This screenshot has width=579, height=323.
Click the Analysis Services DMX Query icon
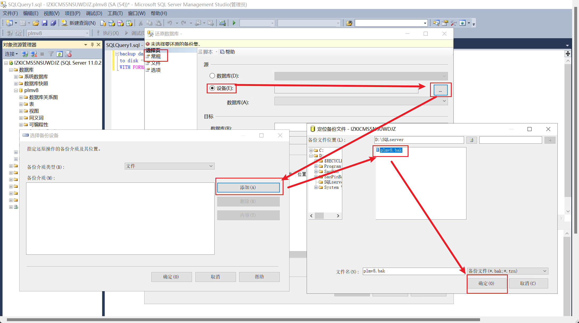(x=120, y=23)
